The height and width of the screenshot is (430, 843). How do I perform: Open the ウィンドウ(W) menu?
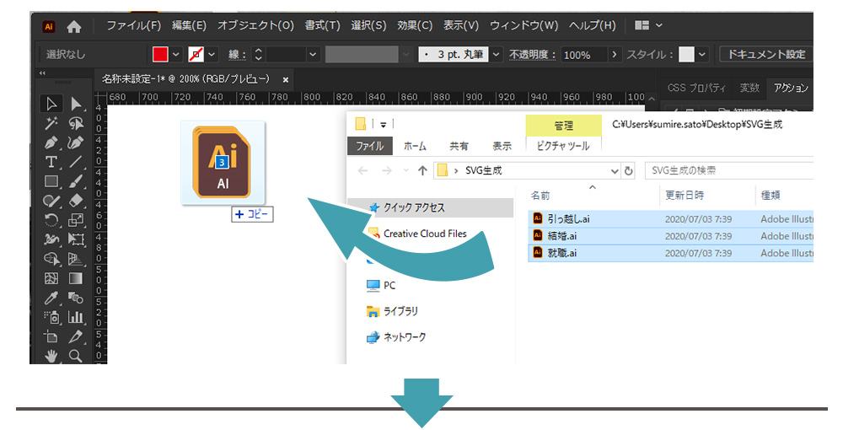point(524,25)
